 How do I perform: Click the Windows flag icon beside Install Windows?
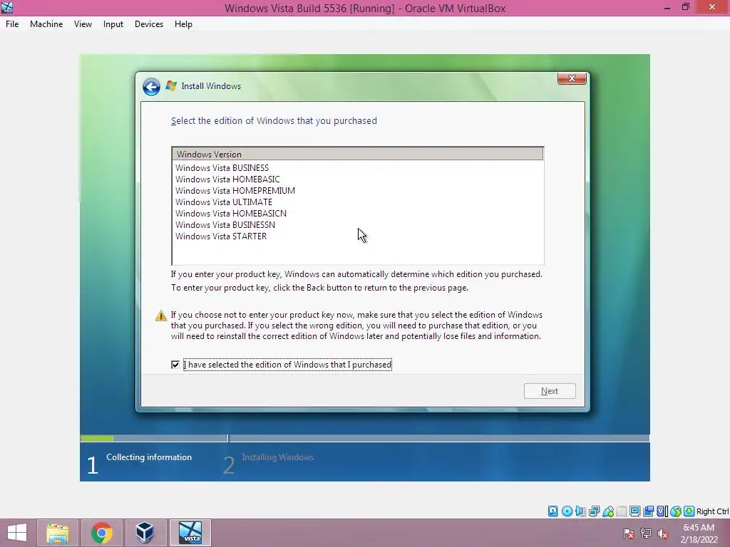(x=171, y=86)
